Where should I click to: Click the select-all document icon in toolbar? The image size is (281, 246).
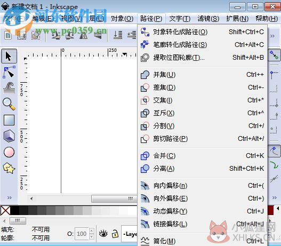tap(8, 35)
